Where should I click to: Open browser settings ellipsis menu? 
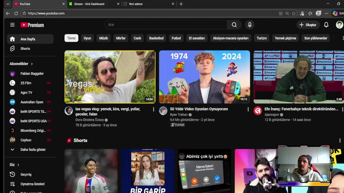point(327,13)
